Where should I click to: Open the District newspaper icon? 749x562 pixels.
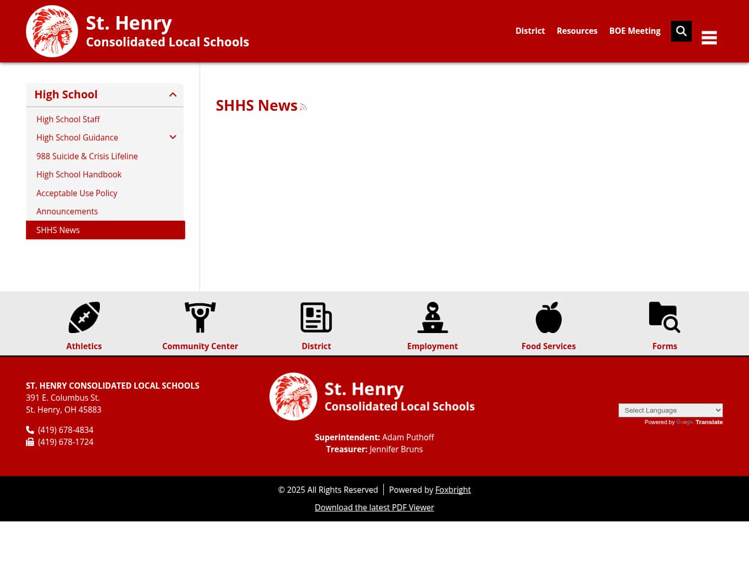(316, 317)
